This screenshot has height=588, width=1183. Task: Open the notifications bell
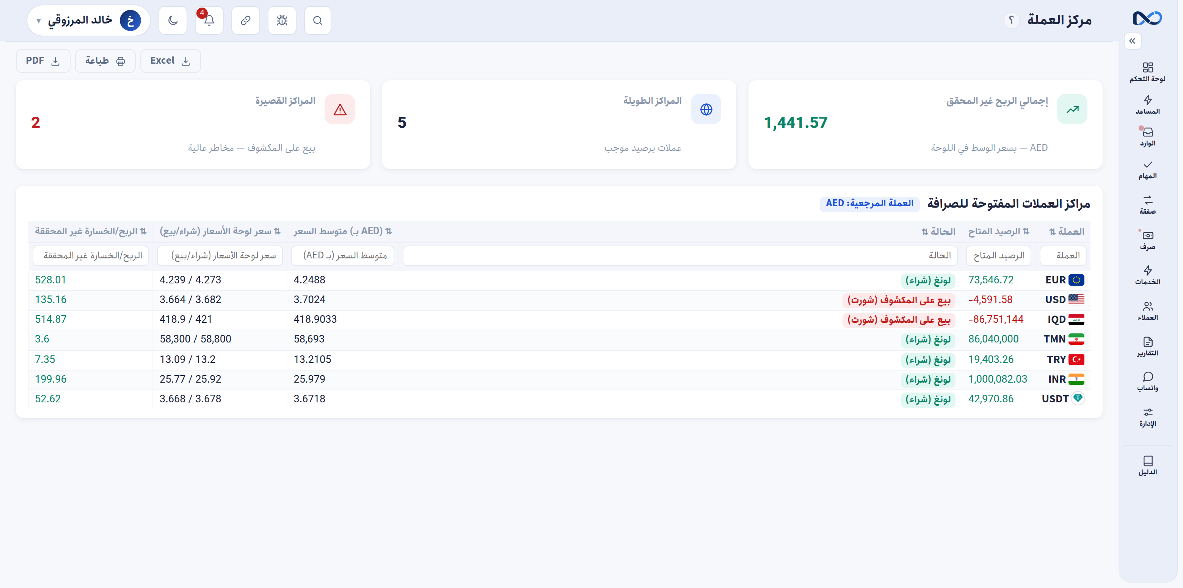[209, 21]
